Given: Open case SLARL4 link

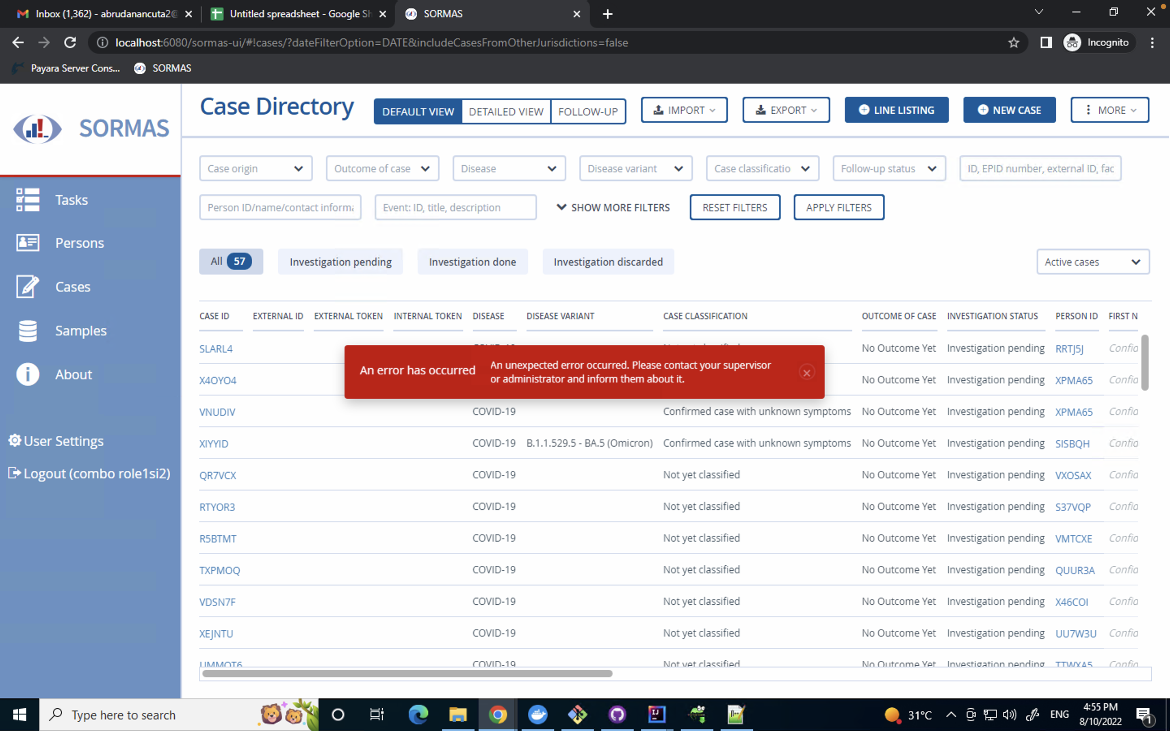Looking at the screenshot, I should 216,348.
